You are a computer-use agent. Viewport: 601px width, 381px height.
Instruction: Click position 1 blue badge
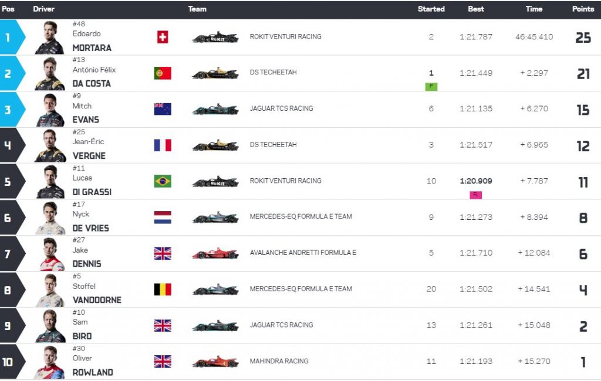coord(12,37)
